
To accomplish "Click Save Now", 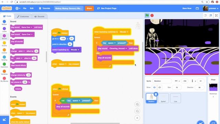I will (187, 8).
